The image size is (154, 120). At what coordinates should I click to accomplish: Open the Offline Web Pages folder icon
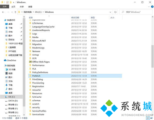(30, 62)
